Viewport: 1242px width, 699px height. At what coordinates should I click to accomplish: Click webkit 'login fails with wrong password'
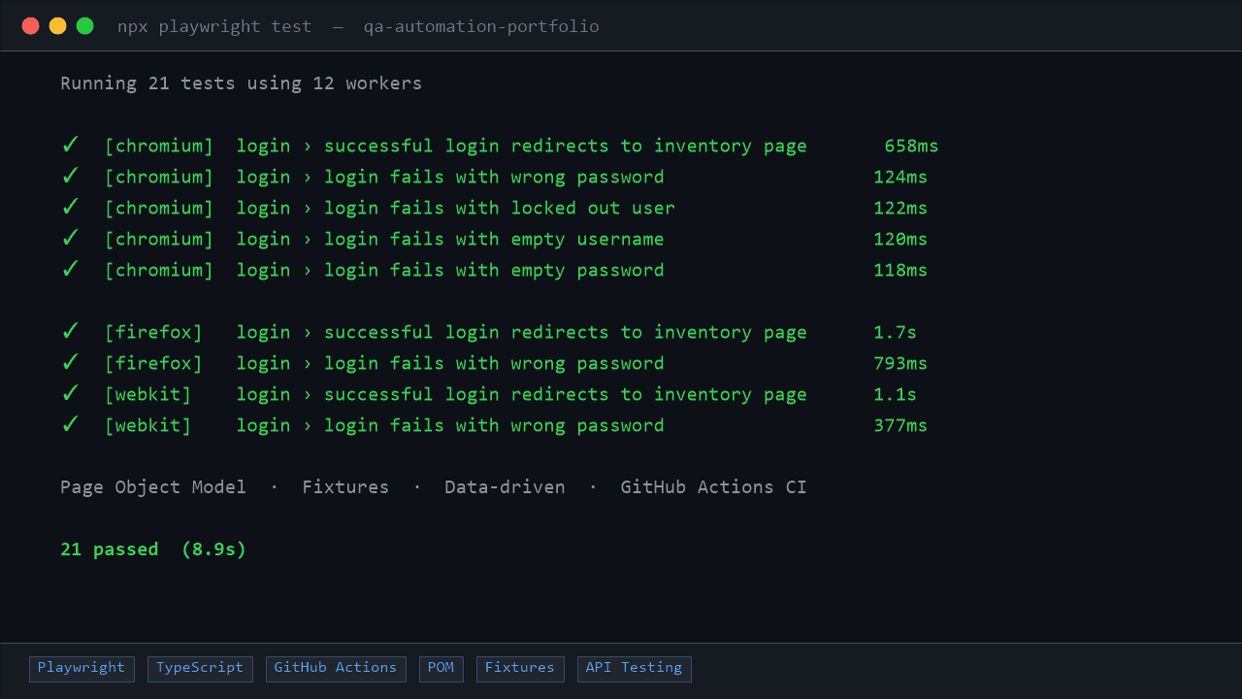(x=494, y=425)
